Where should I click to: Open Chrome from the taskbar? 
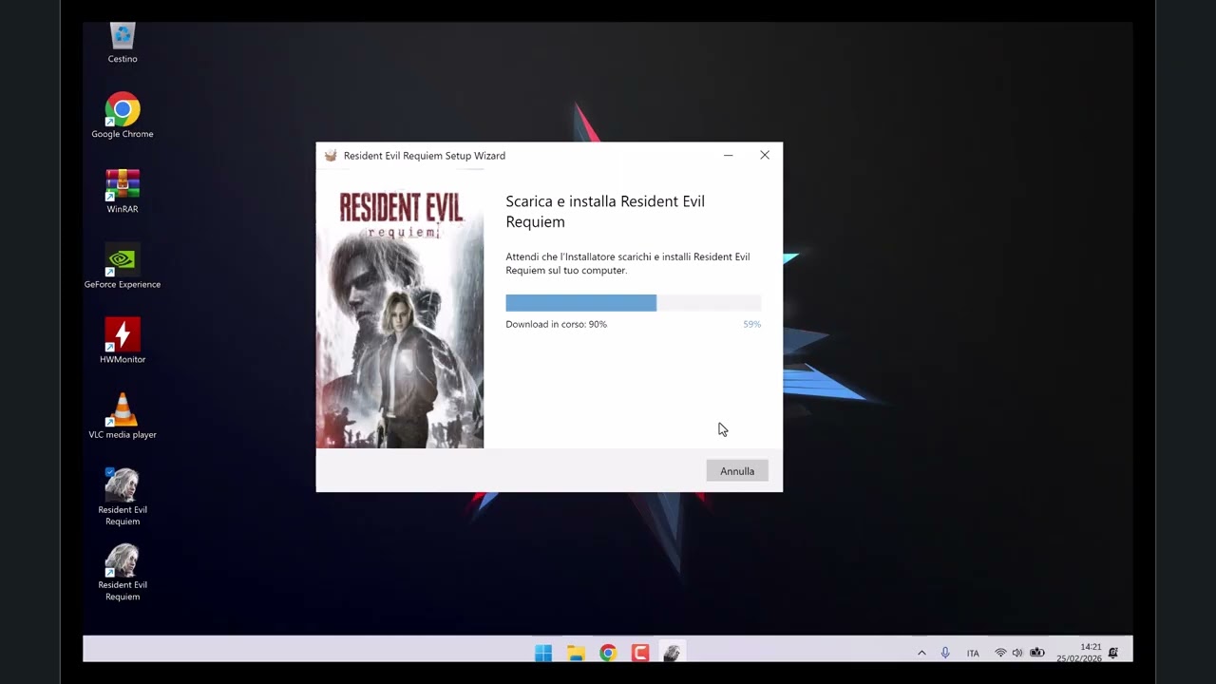tap(608, 653)
